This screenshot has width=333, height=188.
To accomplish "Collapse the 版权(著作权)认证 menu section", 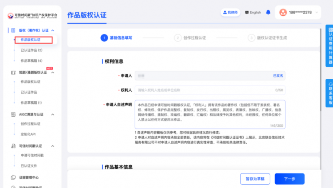I will [53, 30].
